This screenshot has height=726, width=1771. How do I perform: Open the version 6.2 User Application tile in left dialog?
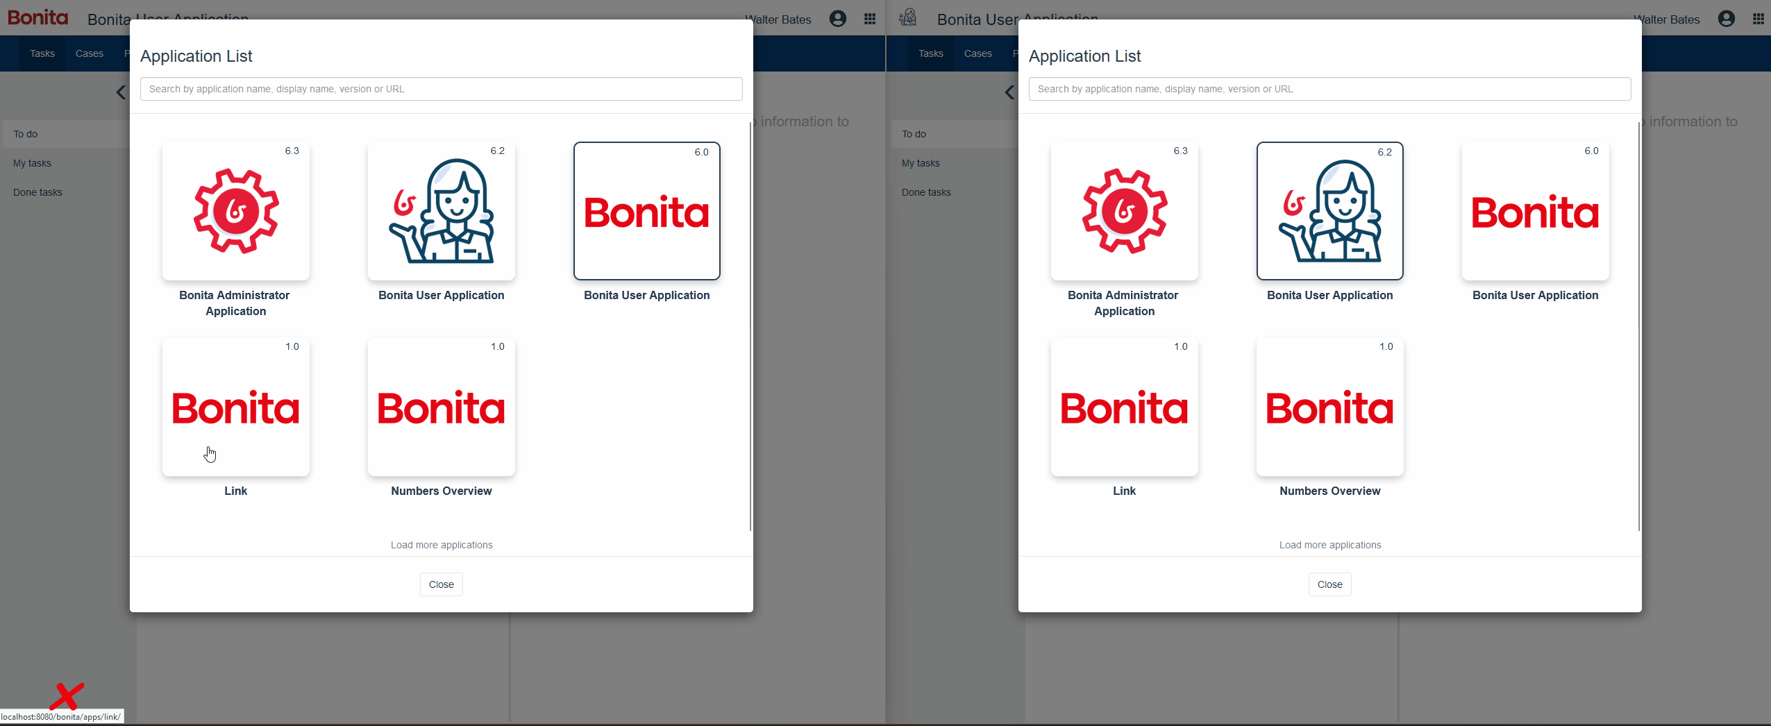[442, 211]
